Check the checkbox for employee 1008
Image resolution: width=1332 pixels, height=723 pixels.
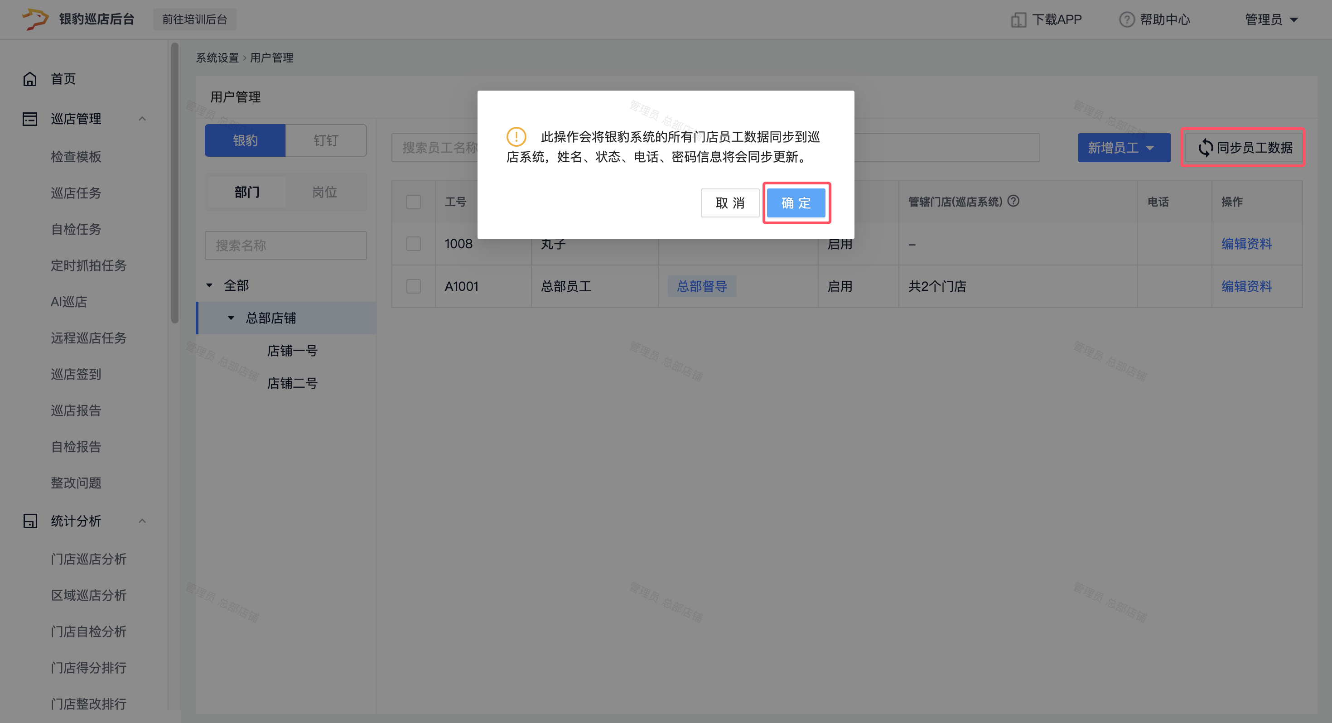(x=413, y=244)
